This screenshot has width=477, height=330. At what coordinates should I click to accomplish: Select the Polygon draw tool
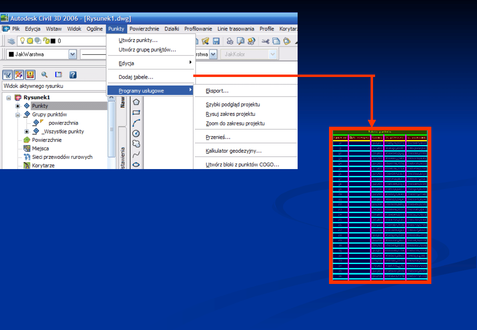pyautogui.click(x=136, y=102)
